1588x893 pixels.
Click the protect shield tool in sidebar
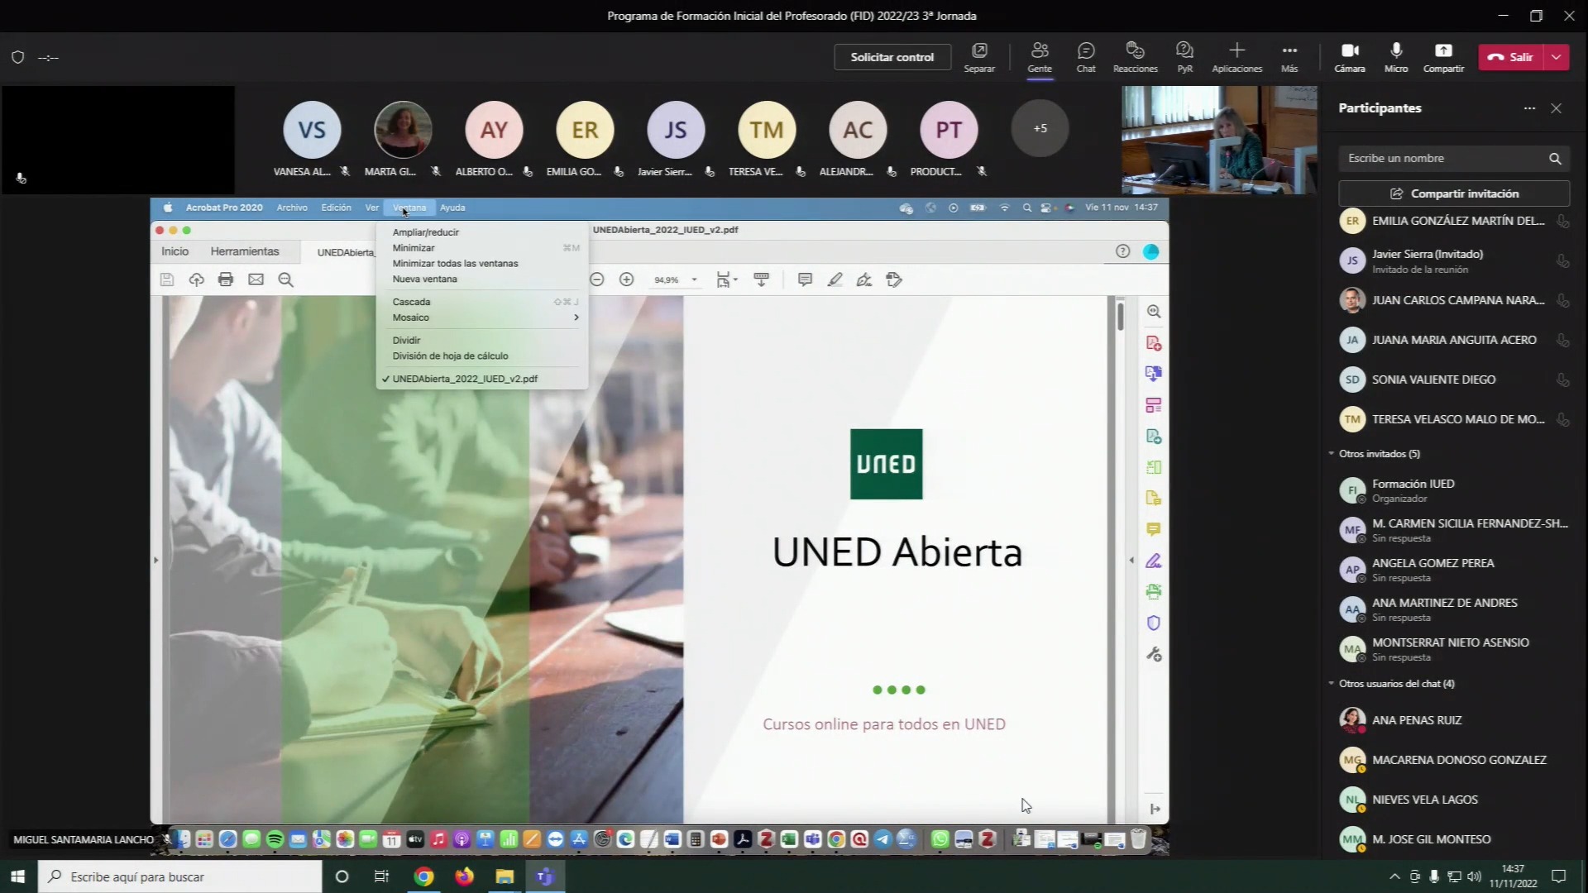1154,623
